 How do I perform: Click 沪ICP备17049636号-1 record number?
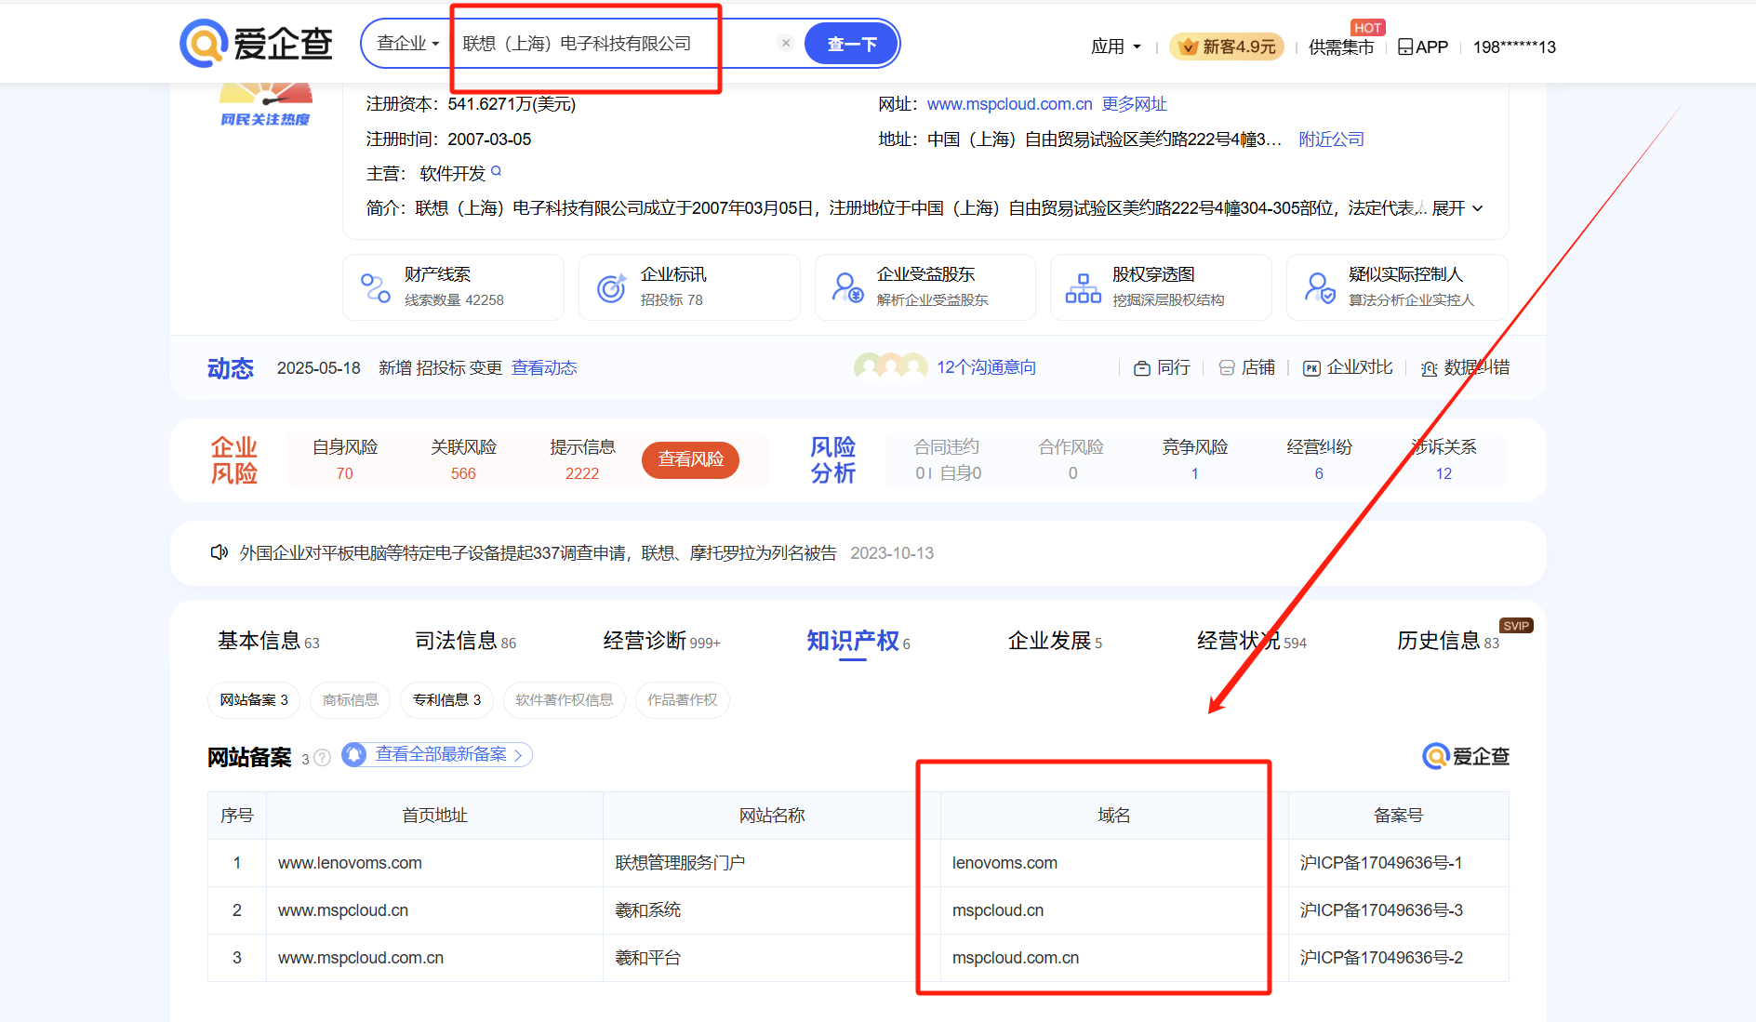point(1380,863)
